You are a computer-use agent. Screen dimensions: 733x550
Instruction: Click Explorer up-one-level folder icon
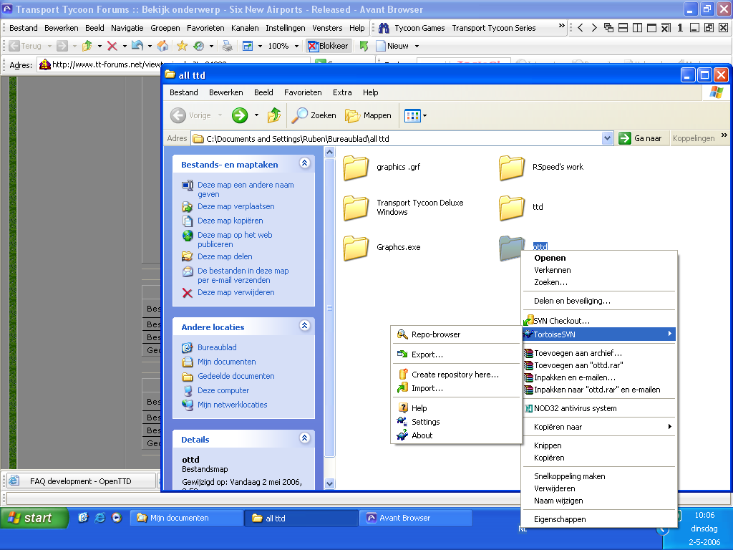274,115
